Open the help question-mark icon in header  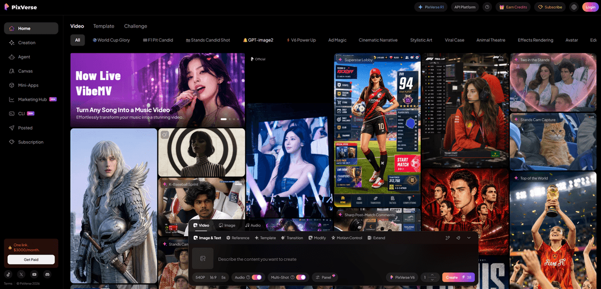pos(487,7)
